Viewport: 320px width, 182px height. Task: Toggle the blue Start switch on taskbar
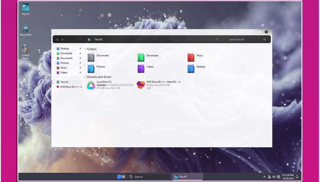click(x=121, y=177)
